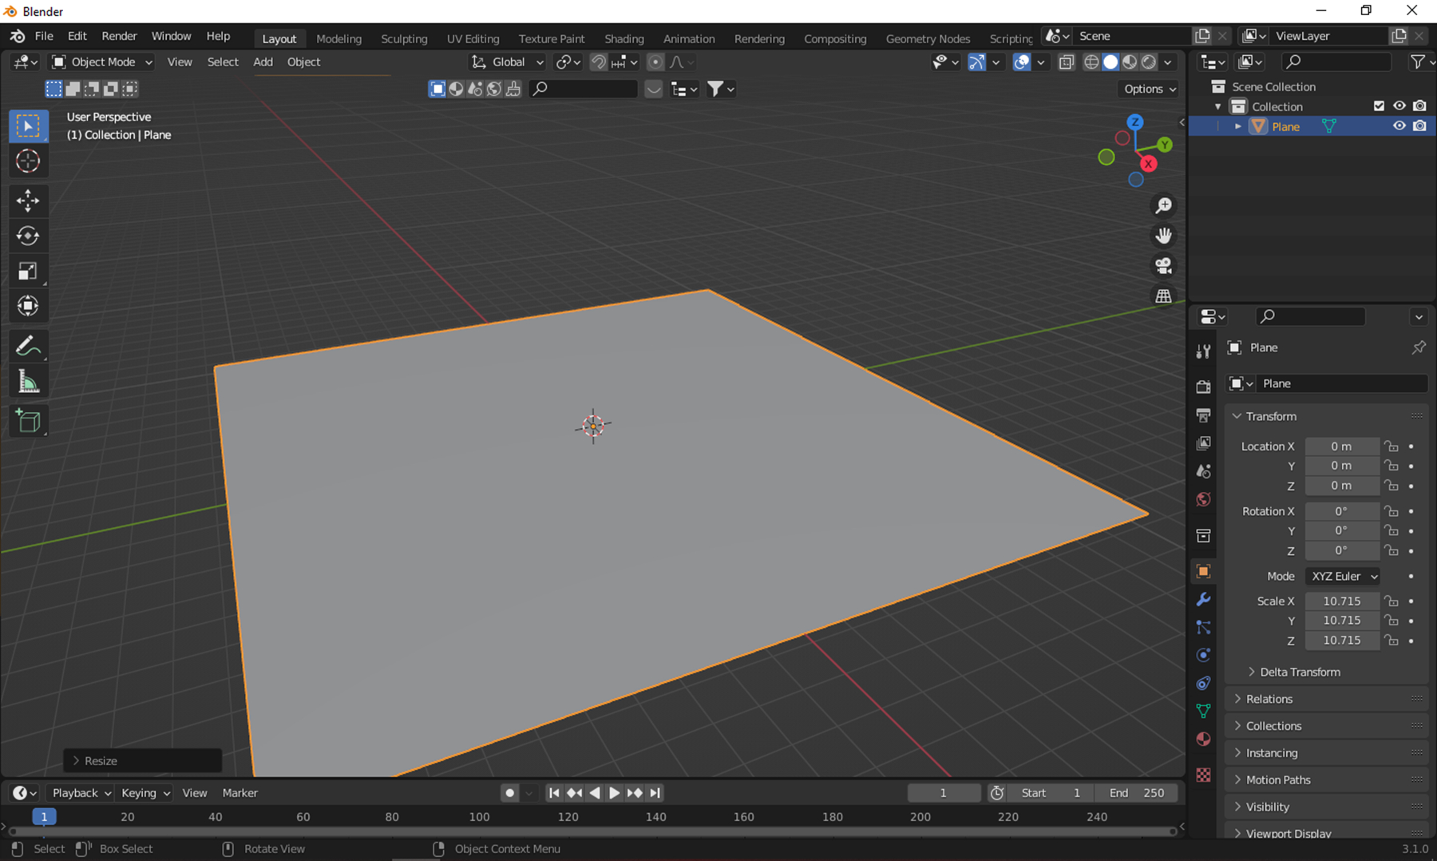The image size is (1437, 861).
Task: Activate the Move tool
Action: (28, 200)
